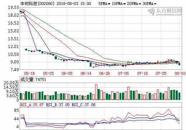Click the 5PMA legend label
Image resolution: width=186 pixels, height=130 pixels.
103,4
